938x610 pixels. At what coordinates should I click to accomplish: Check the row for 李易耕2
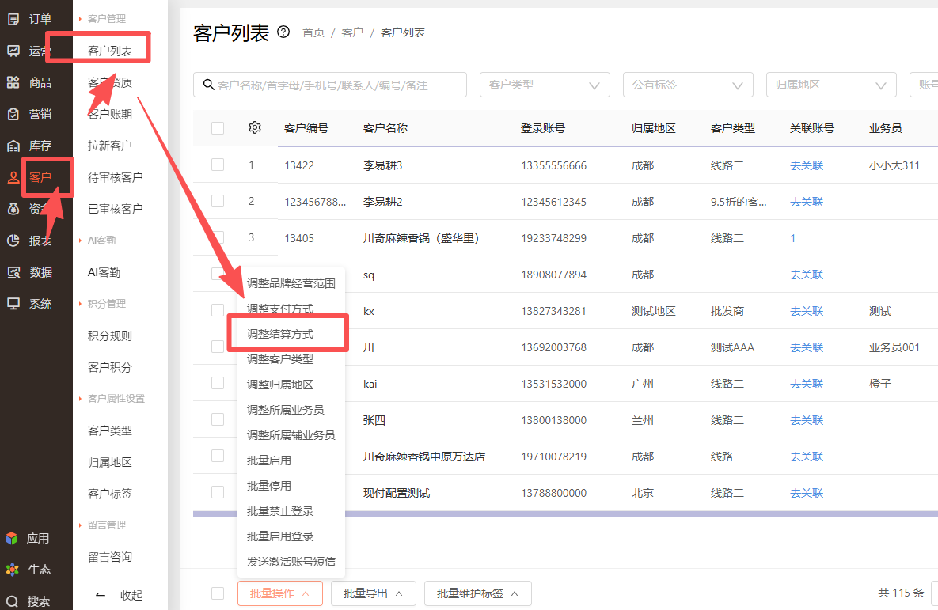click(218, 201)
